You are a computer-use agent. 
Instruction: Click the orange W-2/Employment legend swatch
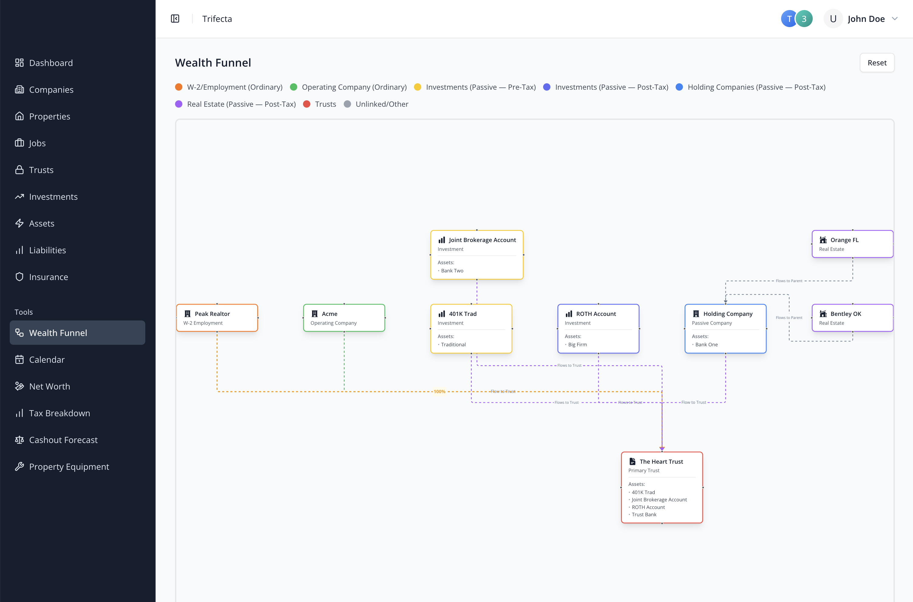pos(178,87)
